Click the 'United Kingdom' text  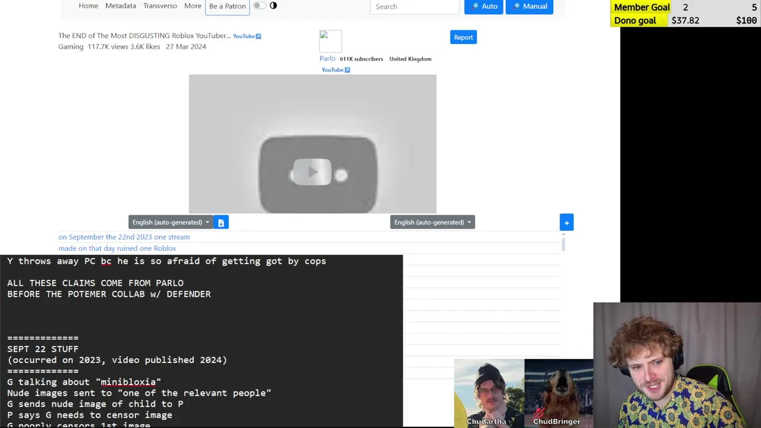[410, 59]
